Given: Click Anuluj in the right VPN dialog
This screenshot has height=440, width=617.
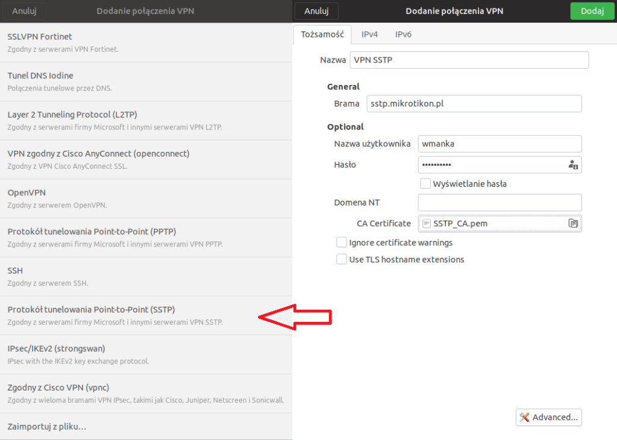Looking at the screenshot, I should (316, 11).
